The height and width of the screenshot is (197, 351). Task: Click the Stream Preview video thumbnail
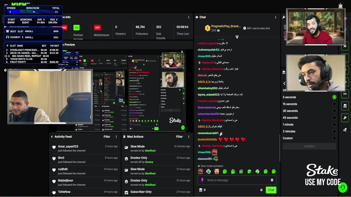[121, 90]
